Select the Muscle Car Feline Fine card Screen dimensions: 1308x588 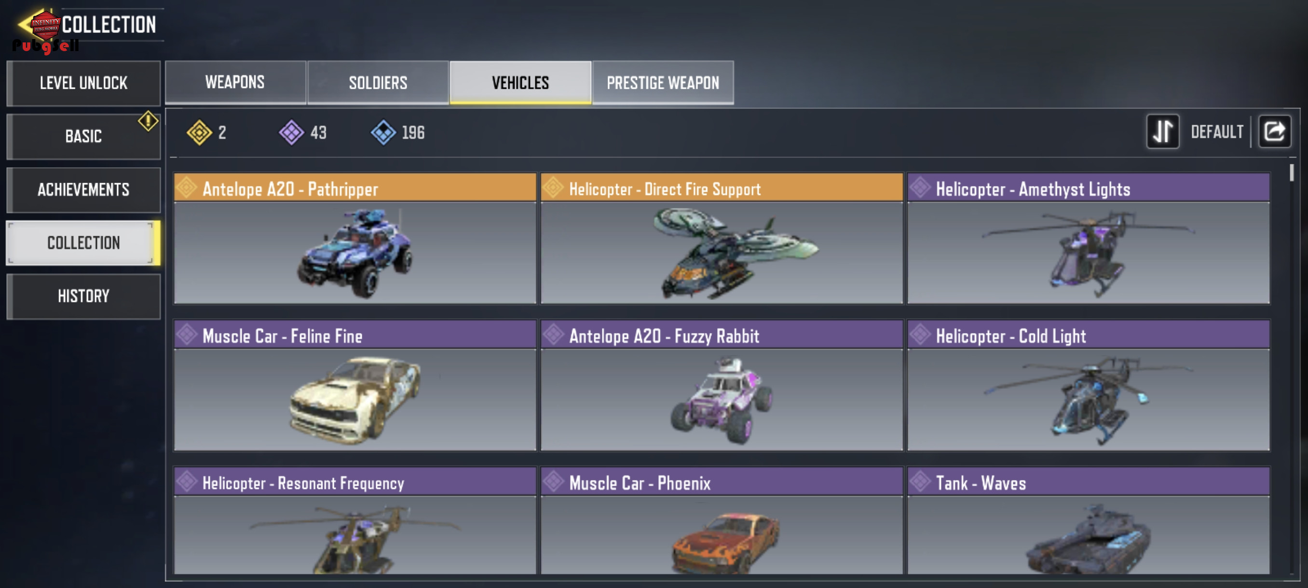355,385
